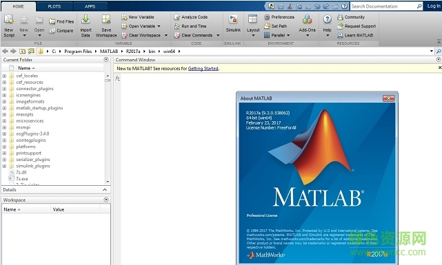The width and height of the screenshot is (442, 265).
Task: Open Workspace panel actions menu
Action: pos(106,200)
